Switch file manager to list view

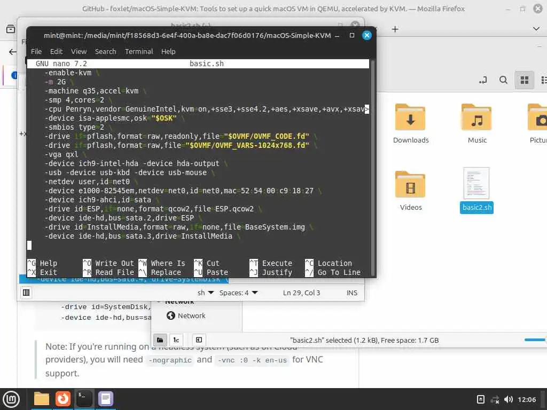543,80
